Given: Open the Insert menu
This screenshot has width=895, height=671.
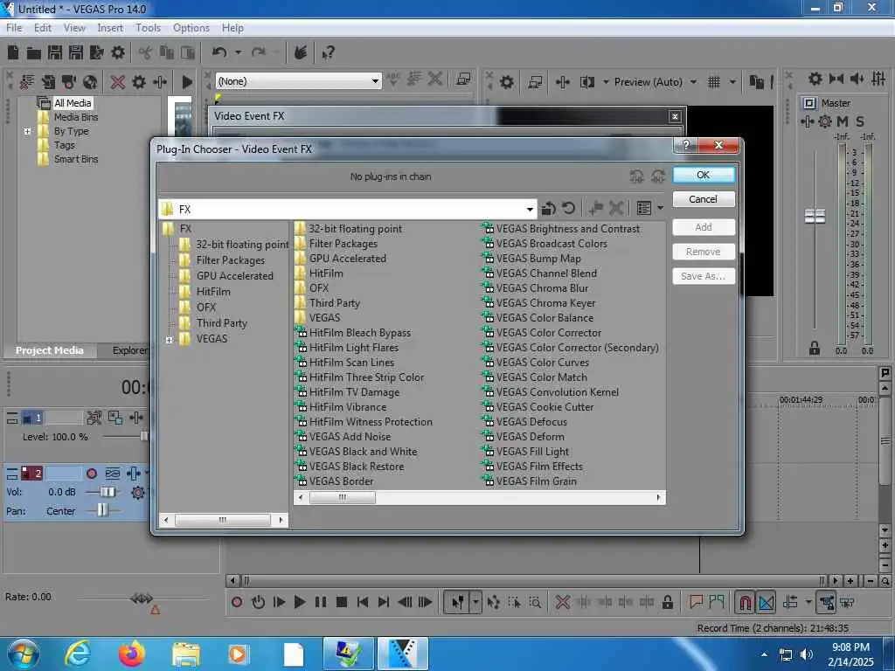Looking at the screenshot, I should 109,27.
